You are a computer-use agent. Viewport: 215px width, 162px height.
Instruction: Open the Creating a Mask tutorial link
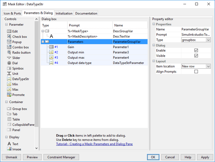tap(94, 144)
